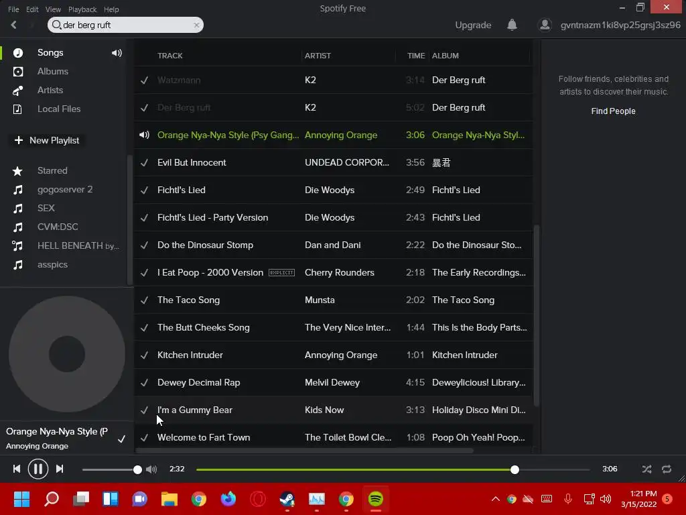Open Albums in the sidebar
Image resolution: width=686 pixels, height=515 pixels.
click(52, 71)
